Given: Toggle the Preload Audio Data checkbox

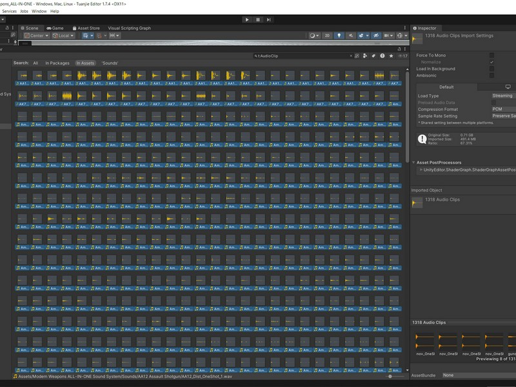Looking at the screenshot, I should point(493,103).
